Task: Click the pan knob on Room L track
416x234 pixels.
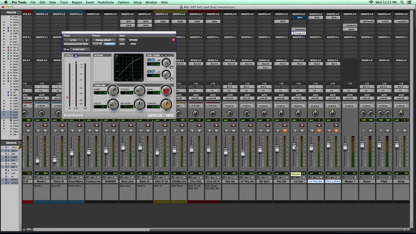Action: click(x=42, y=113)
